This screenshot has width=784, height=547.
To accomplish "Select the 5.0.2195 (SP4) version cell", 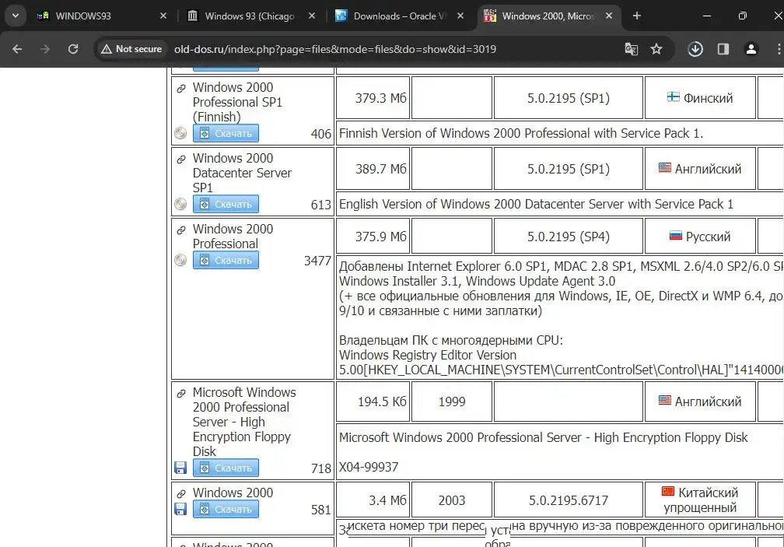I will tap(568, 237).
